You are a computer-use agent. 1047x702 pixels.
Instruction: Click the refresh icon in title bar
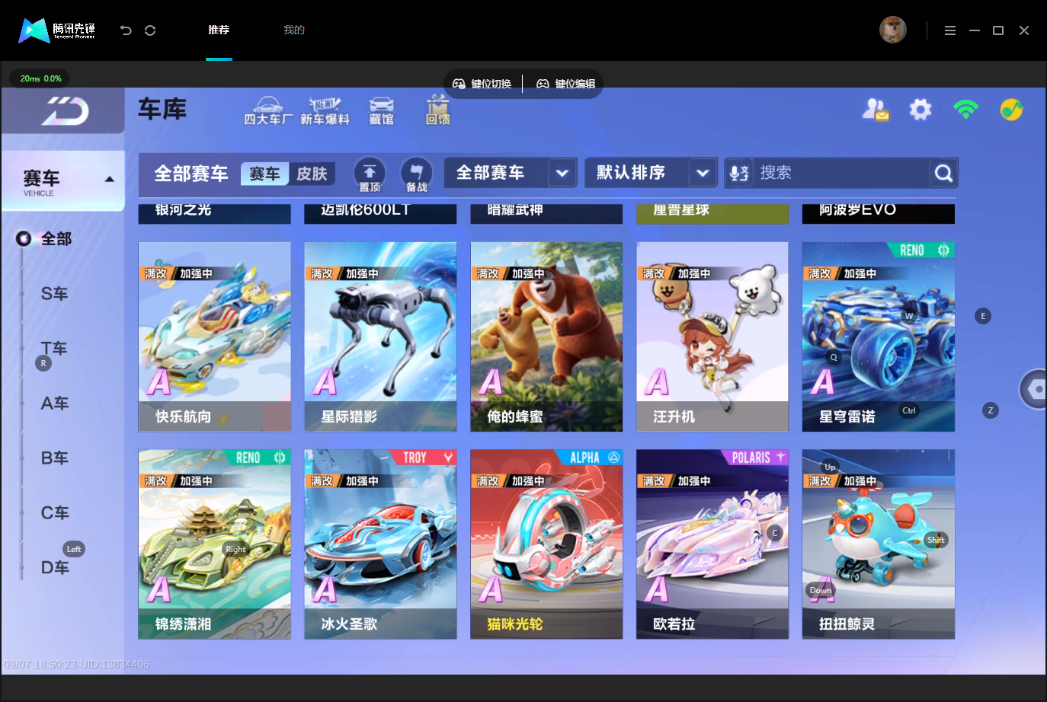coord(150,30)
